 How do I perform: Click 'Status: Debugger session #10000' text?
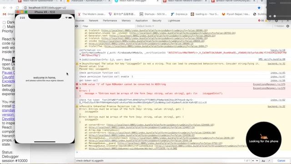click(15, 156)
